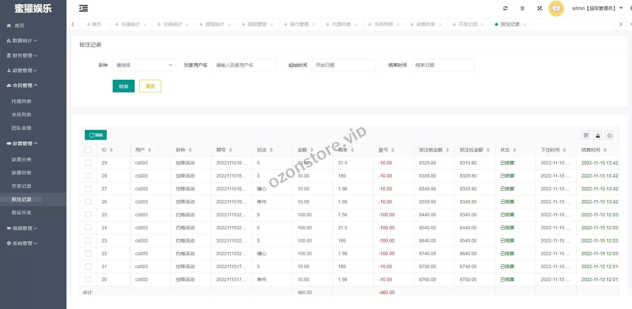This screenshot has width=632, height=309.
Task: Switch to the 开奖记录 tab
Action: click(468, 24)
